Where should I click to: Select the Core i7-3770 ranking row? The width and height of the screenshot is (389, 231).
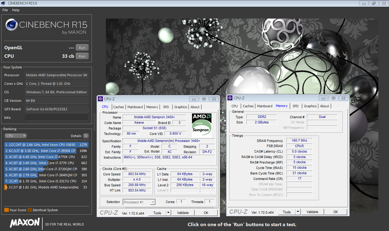(46, 163)
